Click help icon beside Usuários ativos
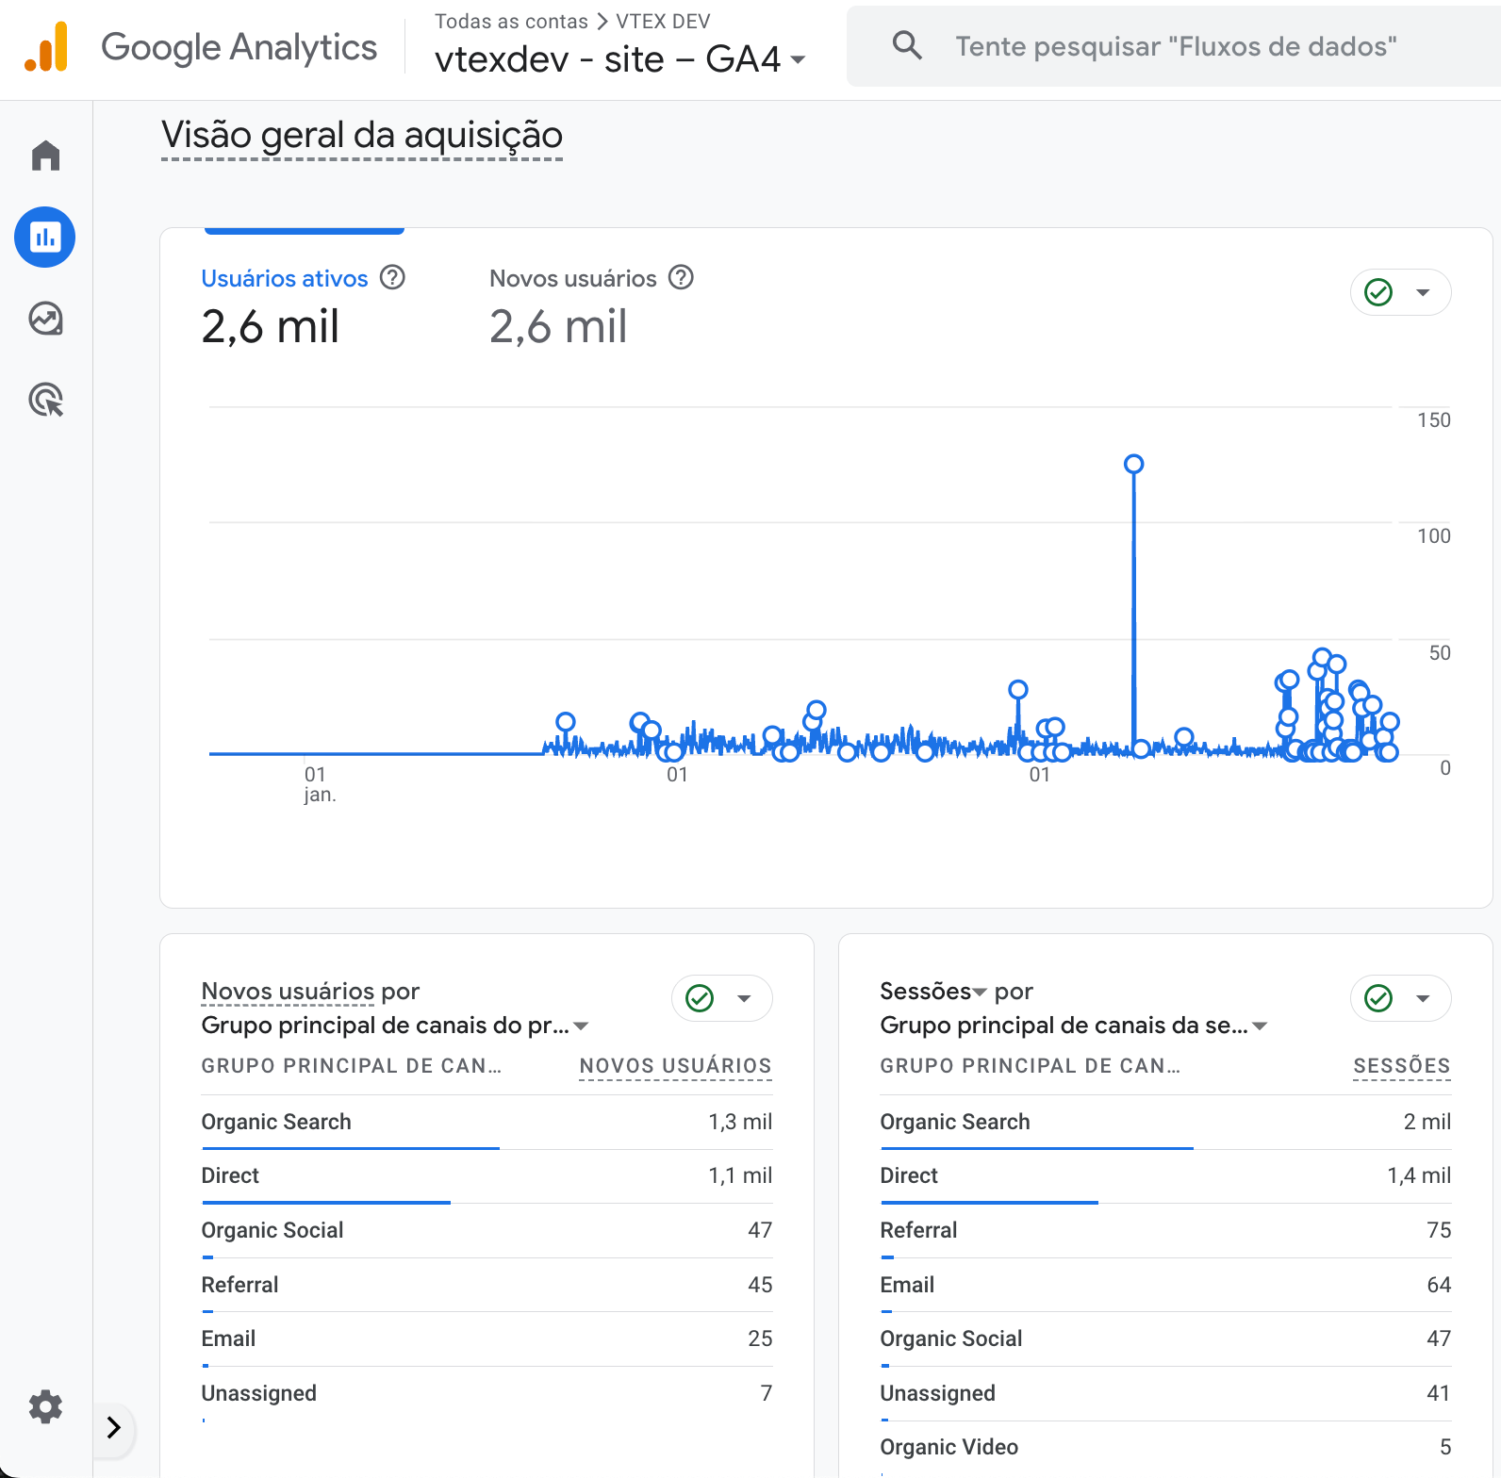Image resolution: width=1501 pixels, height=1478 pixels. tap(392, 278)
